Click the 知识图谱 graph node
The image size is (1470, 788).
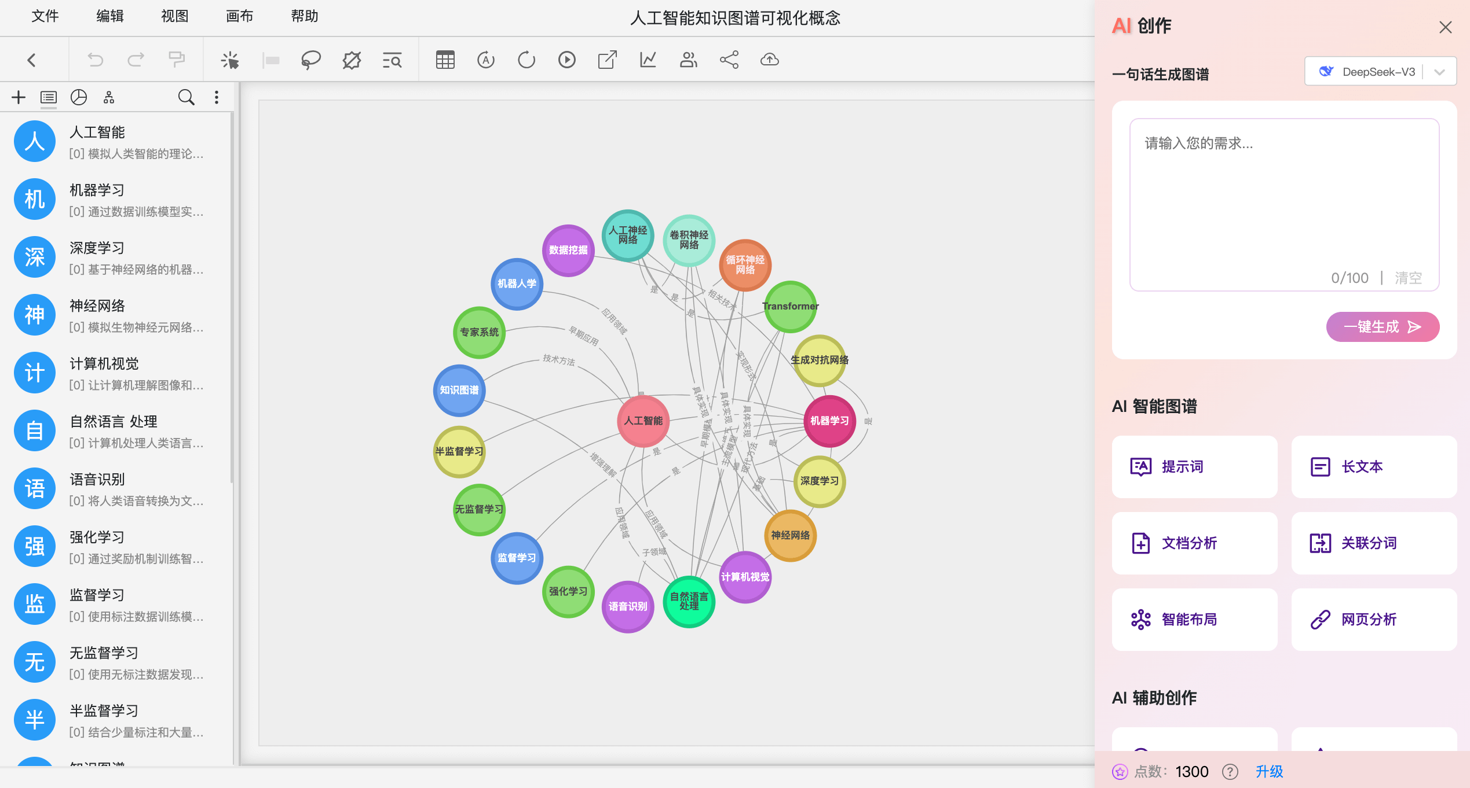pos(459,390)
